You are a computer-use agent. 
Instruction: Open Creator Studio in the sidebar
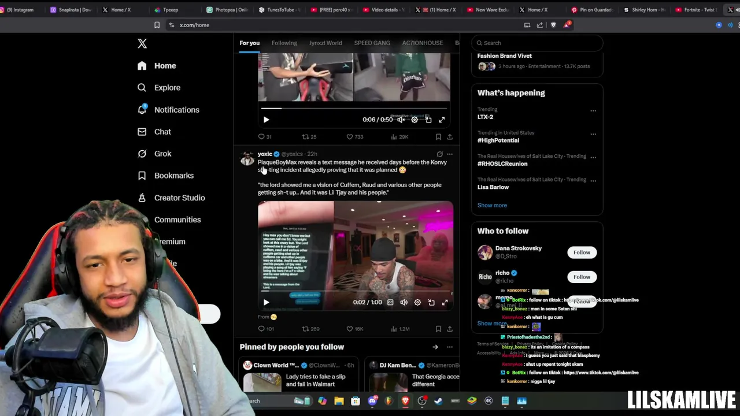tap(171, 198)
